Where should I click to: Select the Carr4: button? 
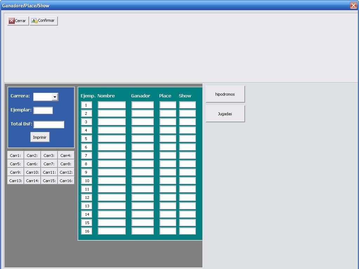pyautogui.click(x=66, y=155)
